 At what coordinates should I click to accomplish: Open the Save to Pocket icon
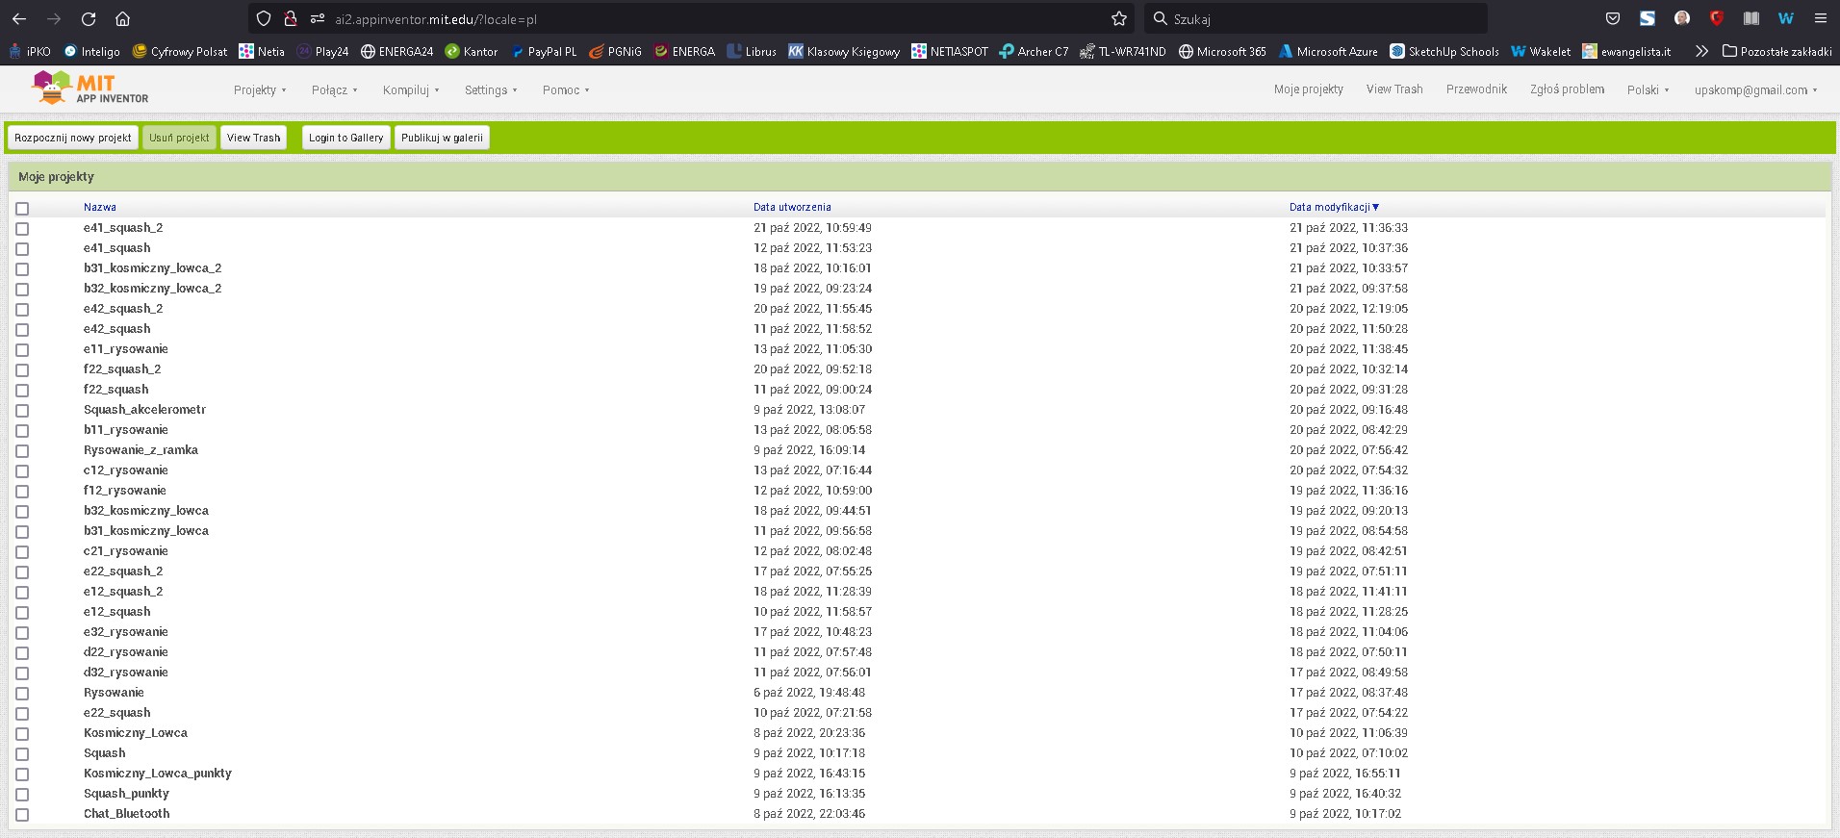[1613, 18]
